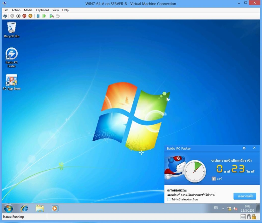The image size is (262, 223).
Task: Open the View menu
Action: (55, 10)
